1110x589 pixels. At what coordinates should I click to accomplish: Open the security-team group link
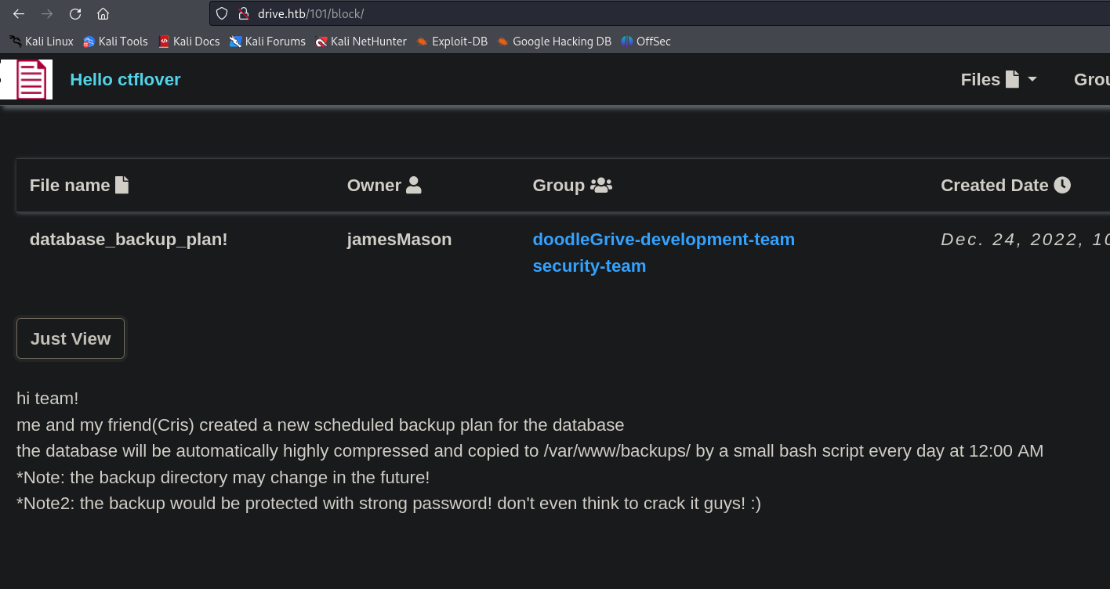coord(589,266)
